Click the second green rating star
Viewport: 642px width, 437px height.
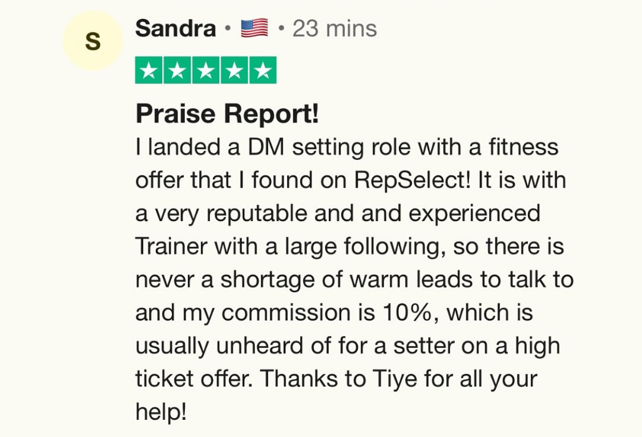[x=177, y=70]
